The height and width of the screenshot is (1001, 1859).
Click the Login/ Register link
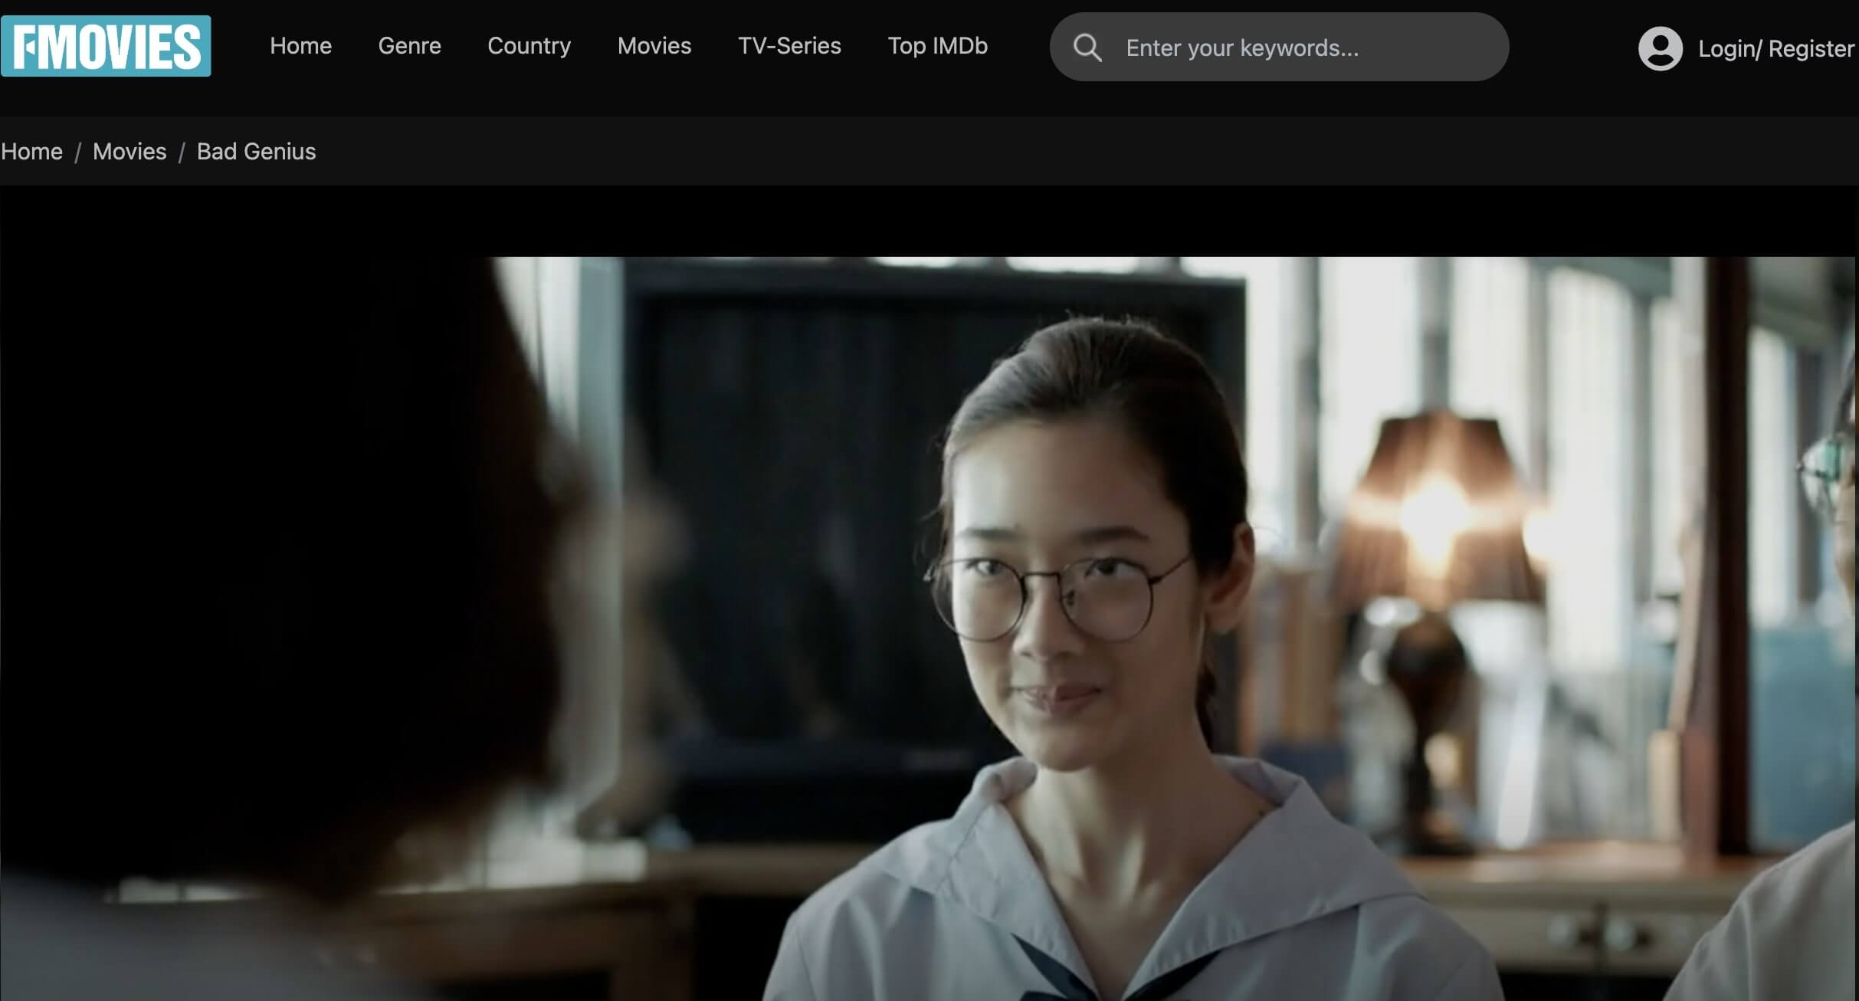point(1775,49)
